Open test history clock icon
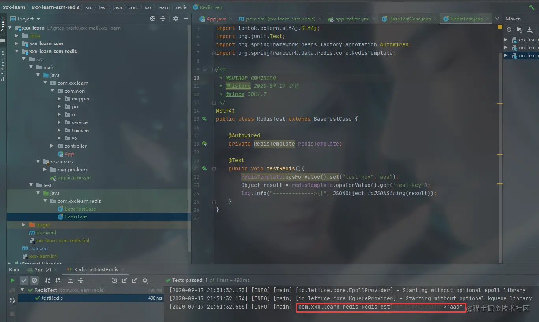Image resolution: width=539 pixels, height=322 pixels. click(x=114, y=280)
